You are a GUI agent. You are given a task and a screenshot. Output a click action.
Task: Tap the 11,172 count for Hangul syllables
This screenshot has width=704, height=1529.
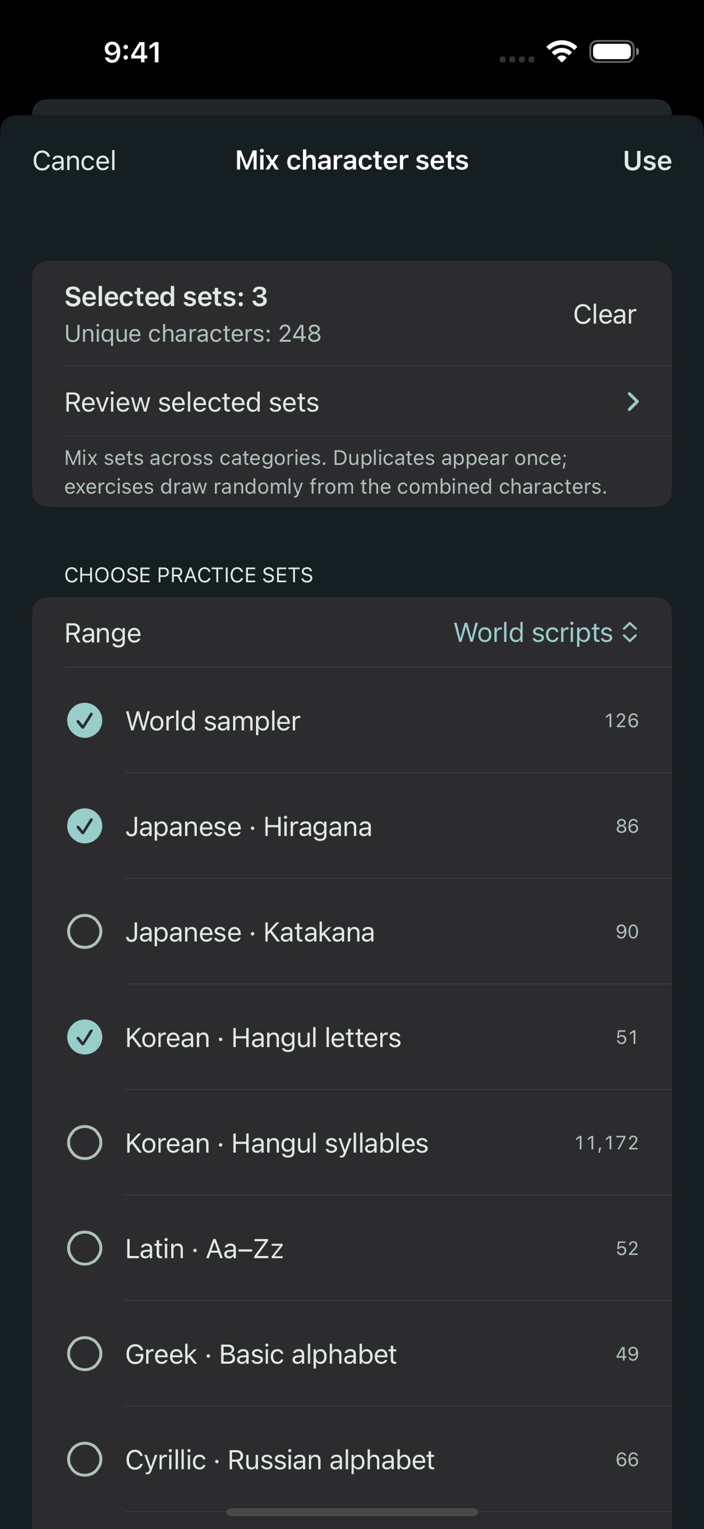(x=606, y=1143)
